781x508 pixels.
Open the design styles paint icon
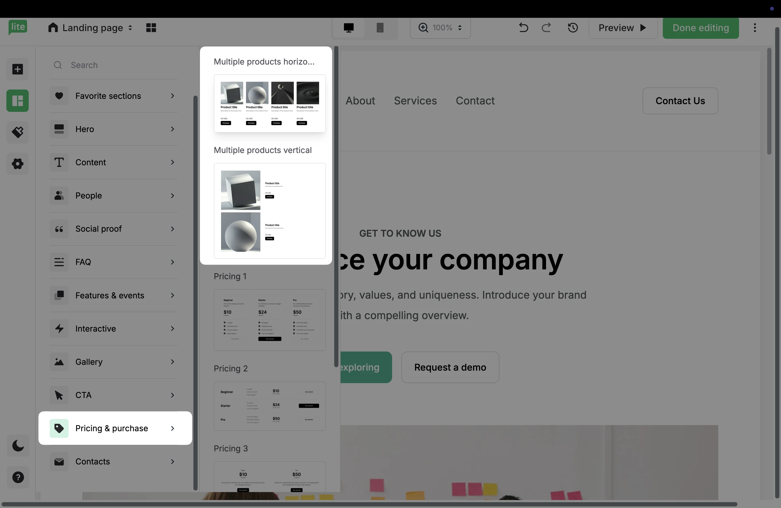[x=17, y=132]
